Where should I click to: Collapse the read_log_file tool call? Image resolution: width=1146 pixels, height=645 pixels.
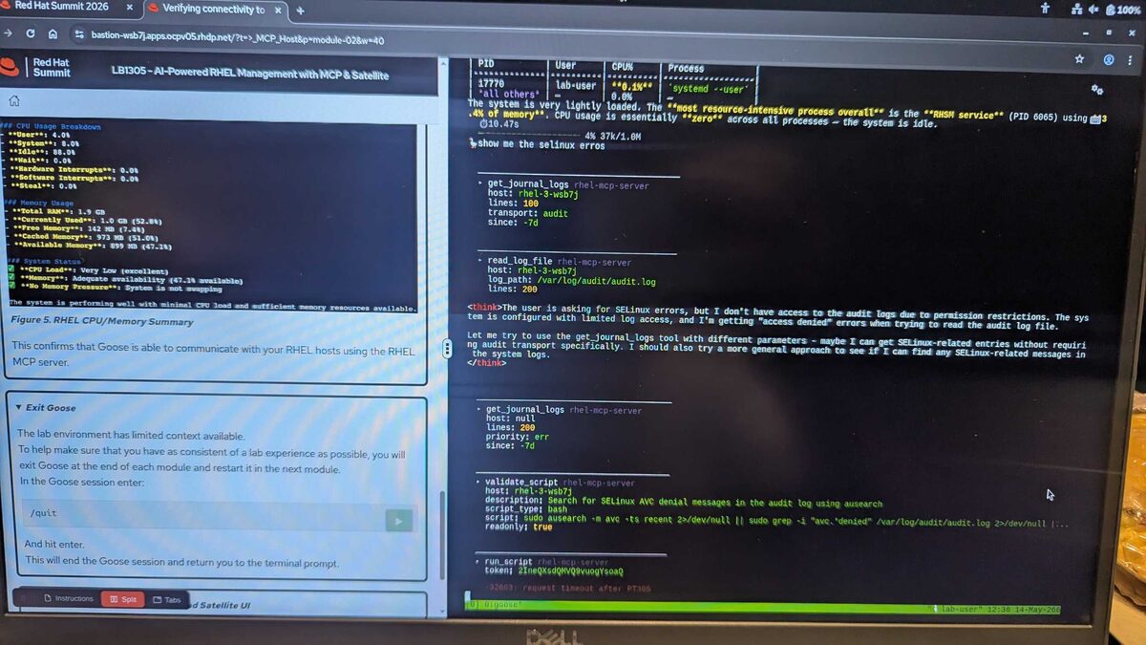point(480,261)
